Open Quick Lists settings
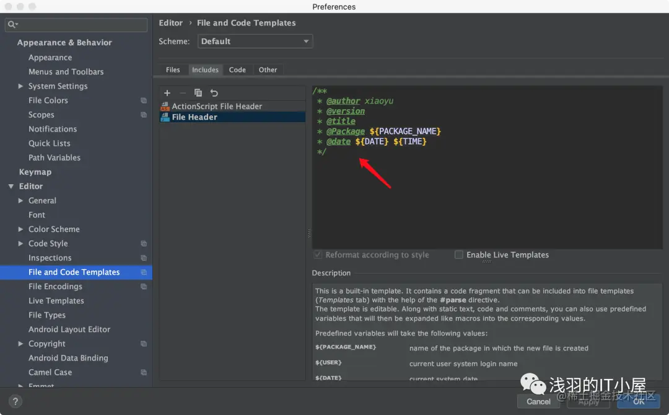Viewport: 669px width, 415px height. 50,143
